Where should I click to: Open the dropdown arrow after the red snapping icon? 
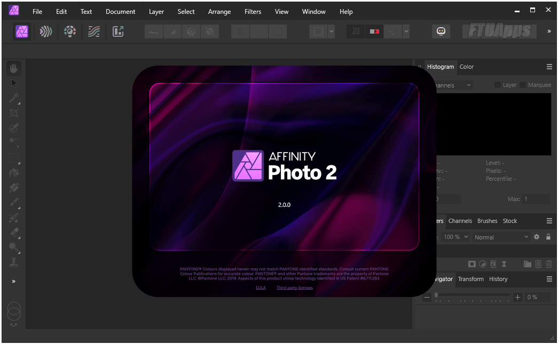[406, 31]
